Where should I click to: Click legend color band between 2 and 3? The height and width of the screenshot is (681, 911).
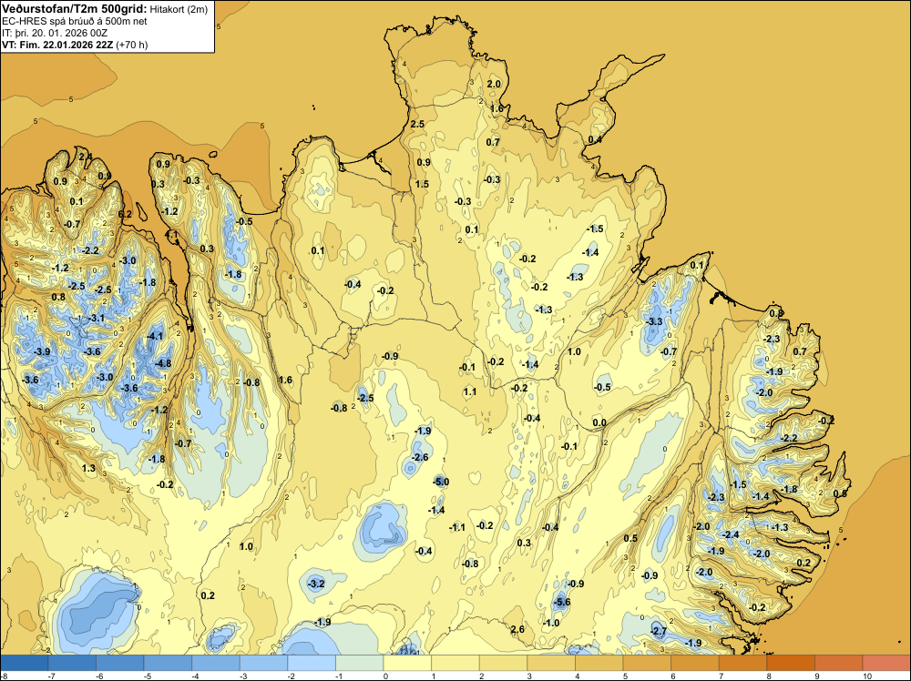pyautogui.click(x=503, y=663)
